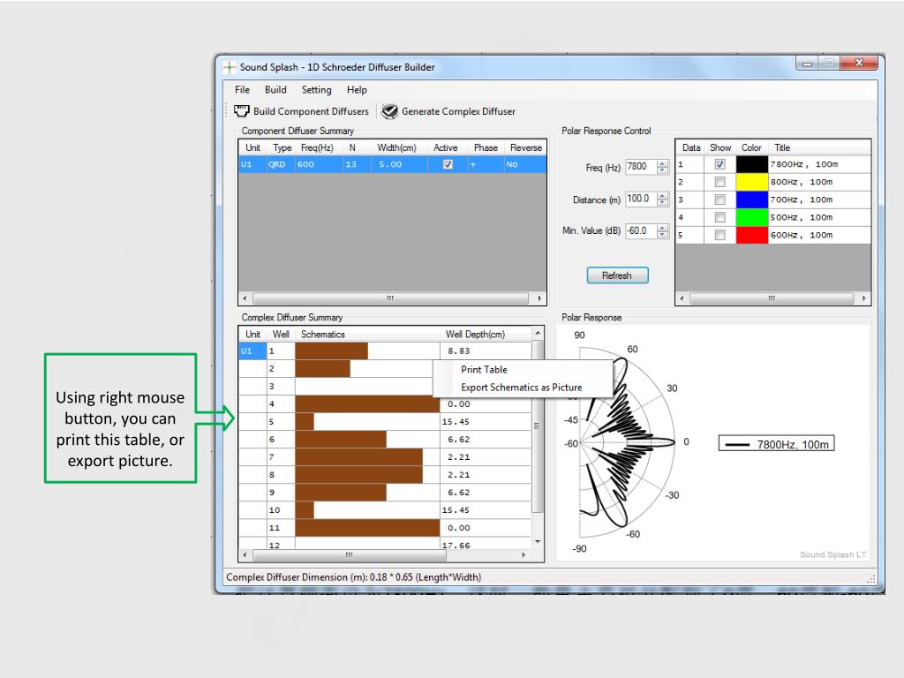The image size is (904, 678).
Task: Click Complex Diffuser Summary horizontal scrollbar
Action: click(385, 554)
